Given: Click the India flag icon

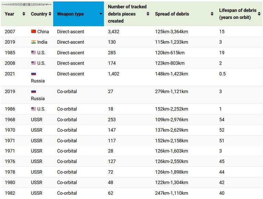Looking at the screenshot, I should tap(34, 42).
